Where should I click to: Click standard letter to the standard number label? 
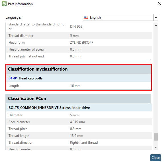(x=36, y=27)
